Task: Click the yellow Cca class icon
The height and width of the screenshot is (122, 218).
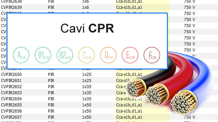Action: (x=87, y=55)
